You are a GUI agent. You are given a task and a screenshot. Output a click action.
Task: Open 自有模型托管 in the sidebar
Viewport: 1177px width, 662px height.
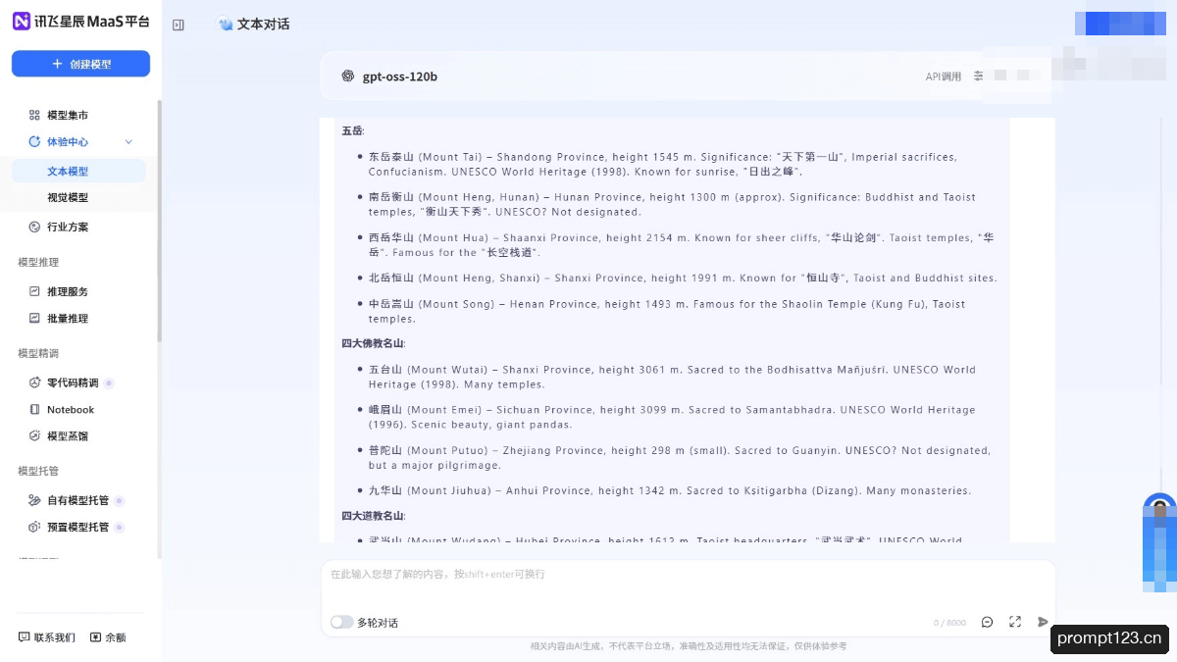[78, 500]
